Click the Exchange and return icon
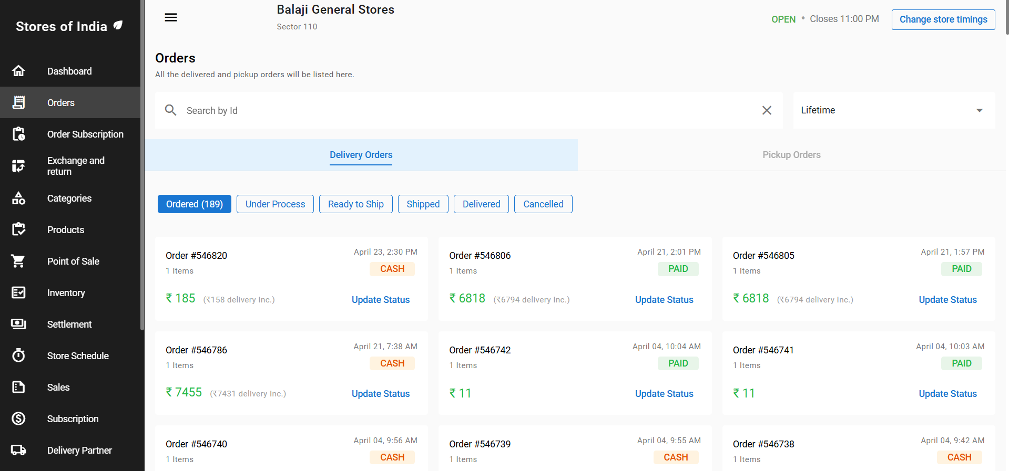 18,166
